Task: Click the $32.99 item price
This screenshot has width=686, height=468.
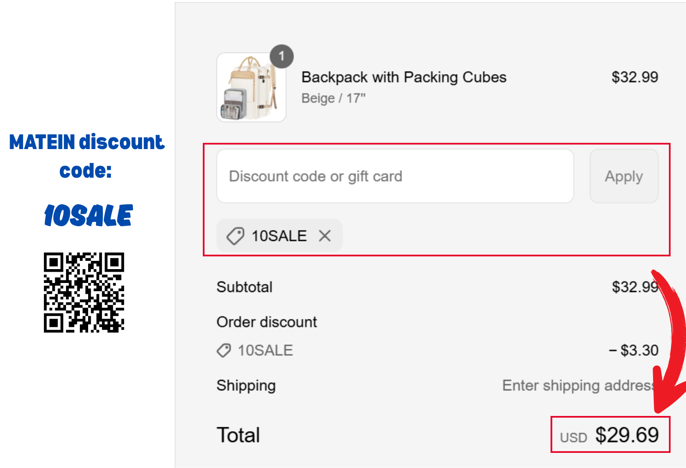Action: (635, 77)
